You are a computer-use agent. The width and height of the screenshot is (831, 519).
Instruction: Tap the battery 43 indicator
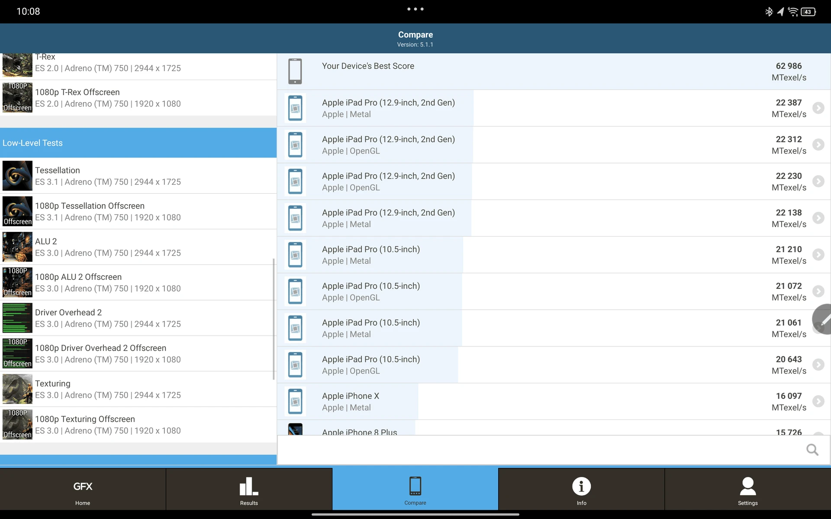pyautogui.click(x=808, y=12)
